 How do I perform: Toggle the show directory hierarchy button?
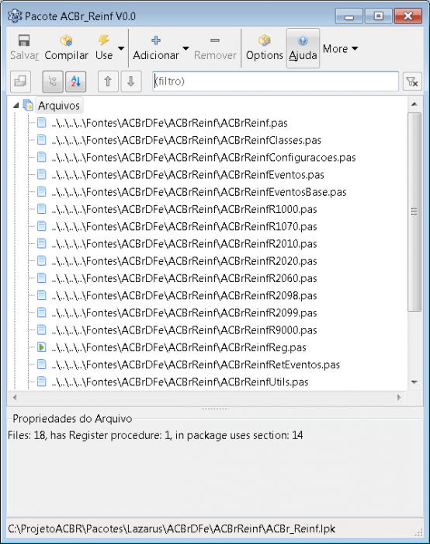pos(53,82)
